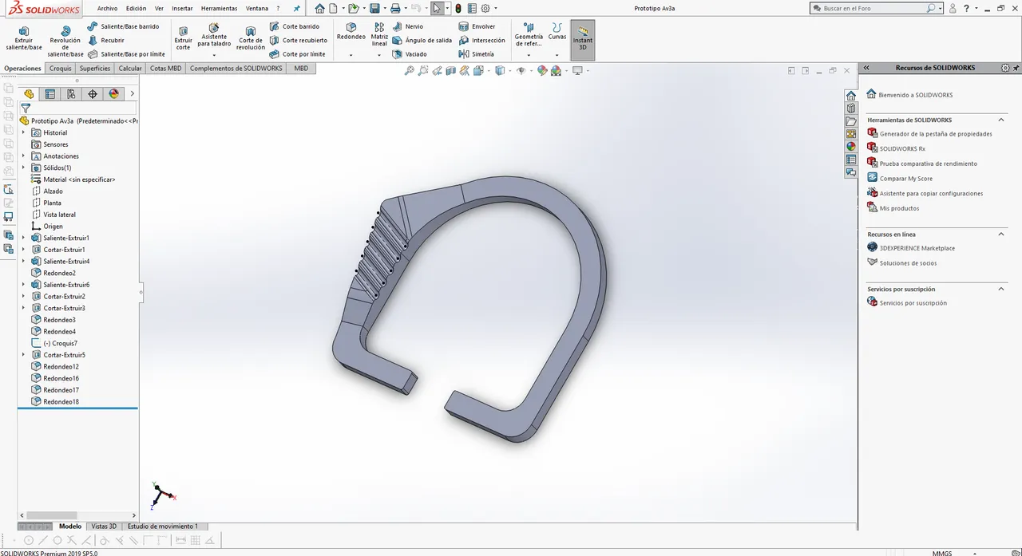Viewport: 1022px width, 556px height.
Task: Launch SOLIDWORKS Rx
Action: [902, 148]
